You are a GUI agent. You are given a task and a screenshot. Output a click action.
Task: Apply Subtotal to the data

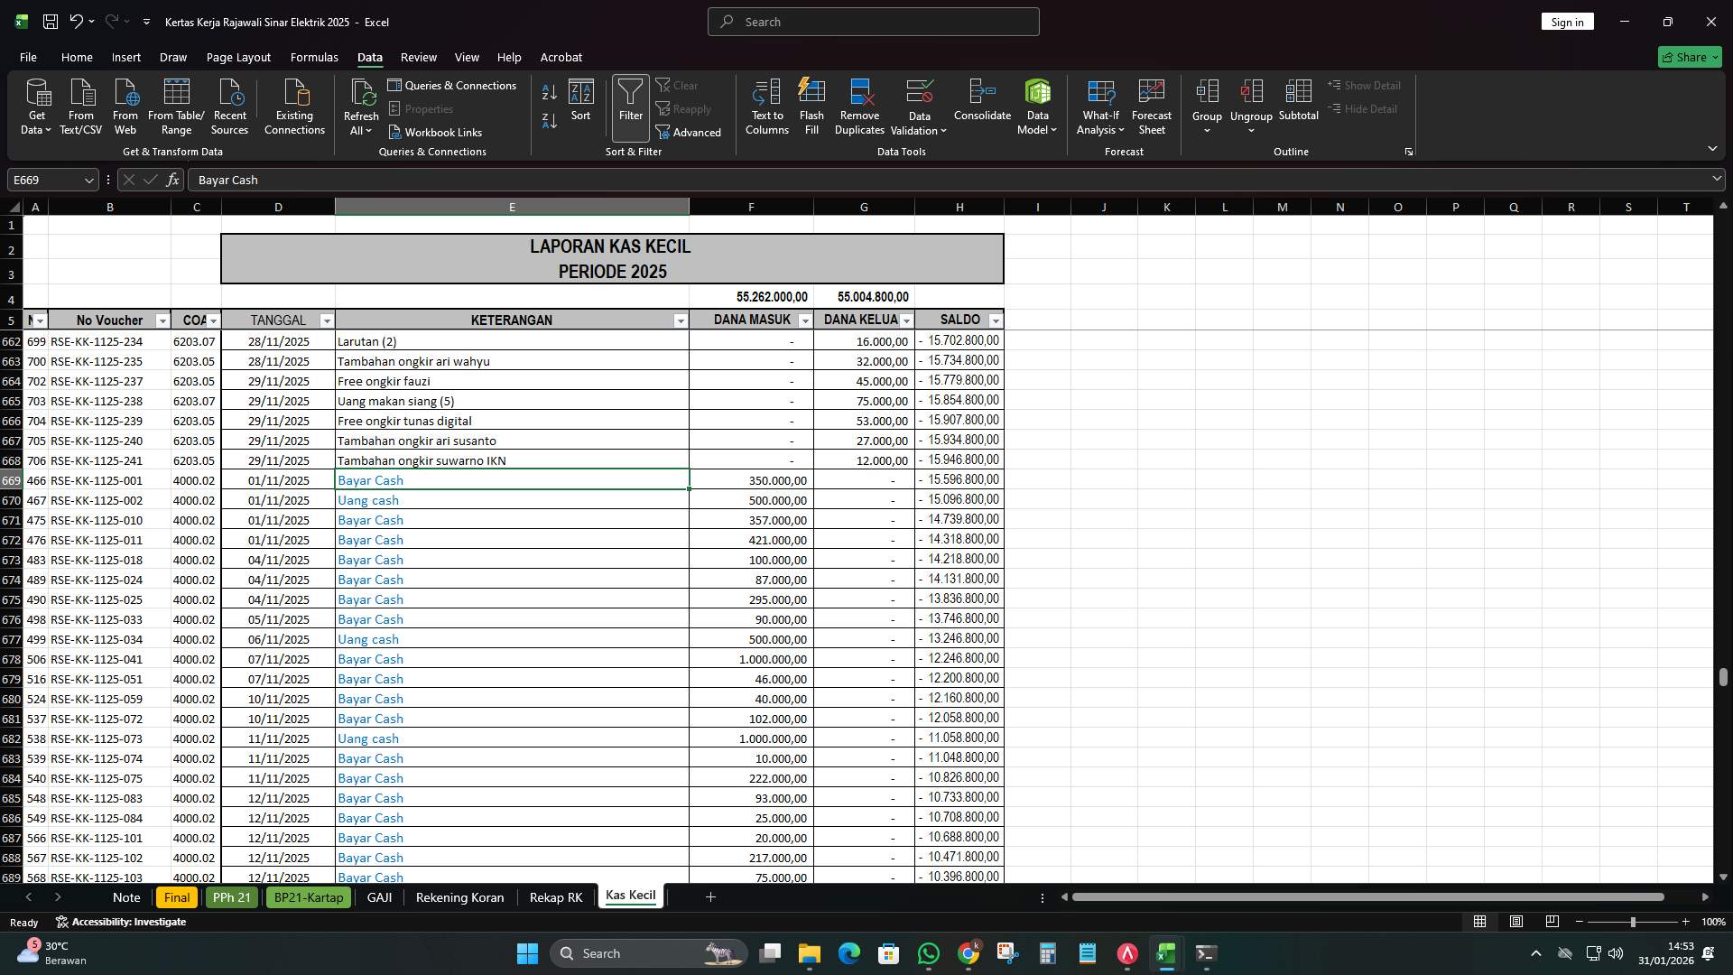click(x=1298, y=104)
